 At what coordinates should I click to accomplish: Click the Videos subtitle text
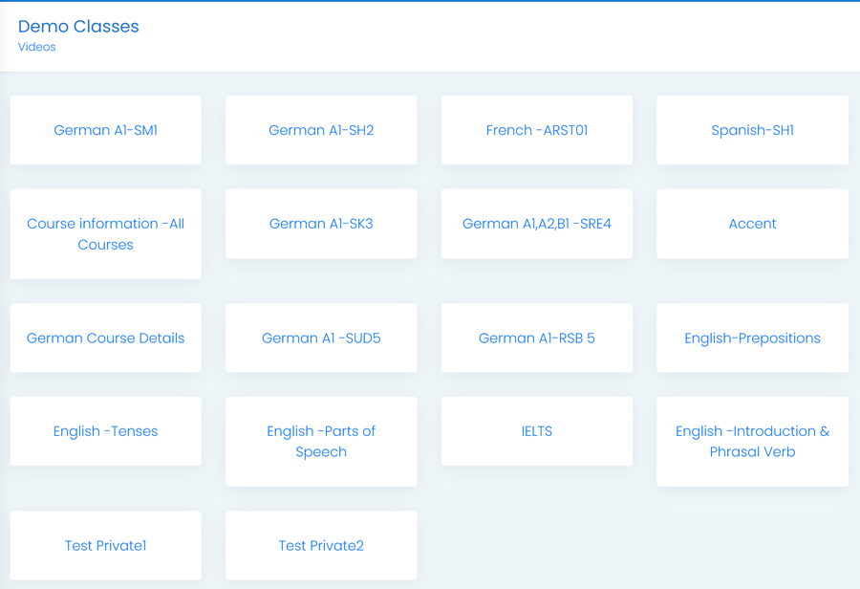point(36,47)
